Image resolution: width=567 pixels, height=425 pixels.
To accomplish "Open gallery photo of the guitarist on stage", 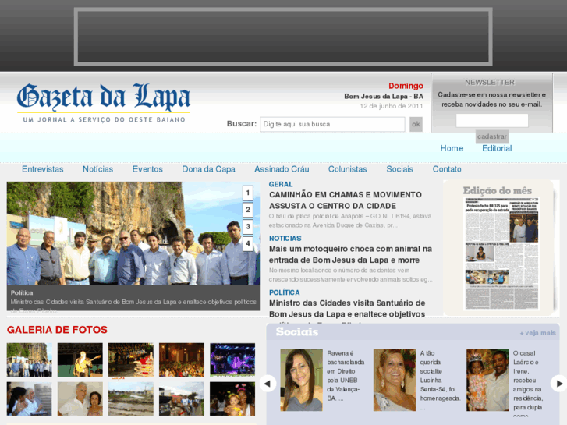I will [80, 360].
